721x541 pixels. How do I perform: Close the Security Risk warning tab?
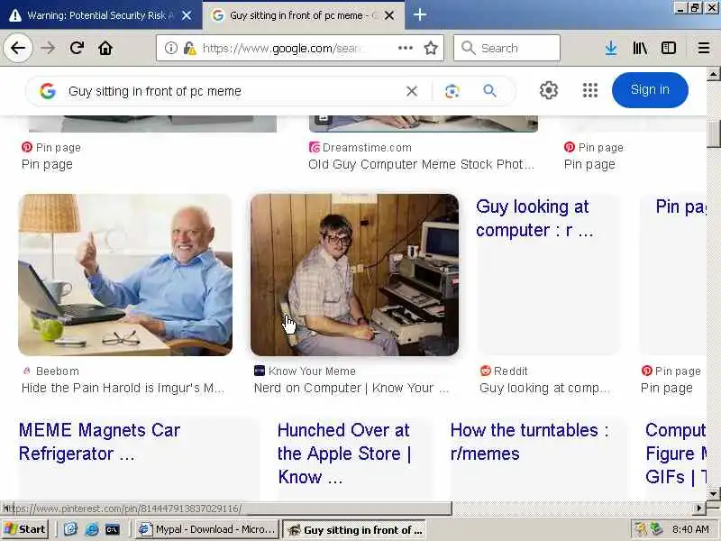[x=187, y=15]
